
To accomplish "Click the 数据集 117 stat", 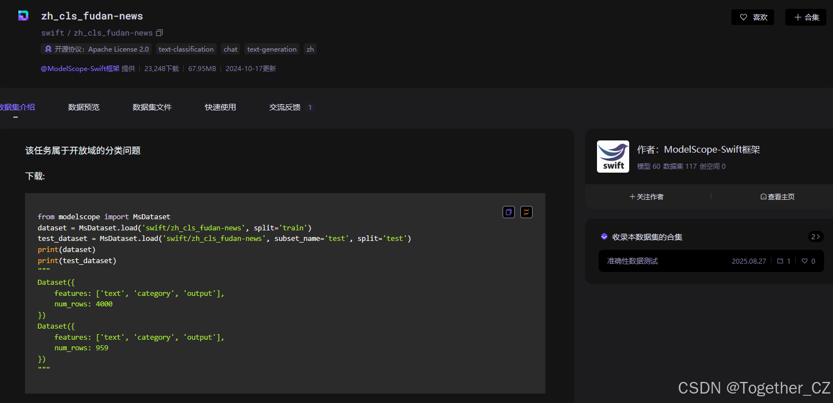I will coord(680,166).
